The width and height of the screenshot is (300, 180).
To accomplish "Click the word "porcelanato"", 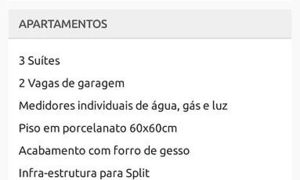I will point(94,129).
